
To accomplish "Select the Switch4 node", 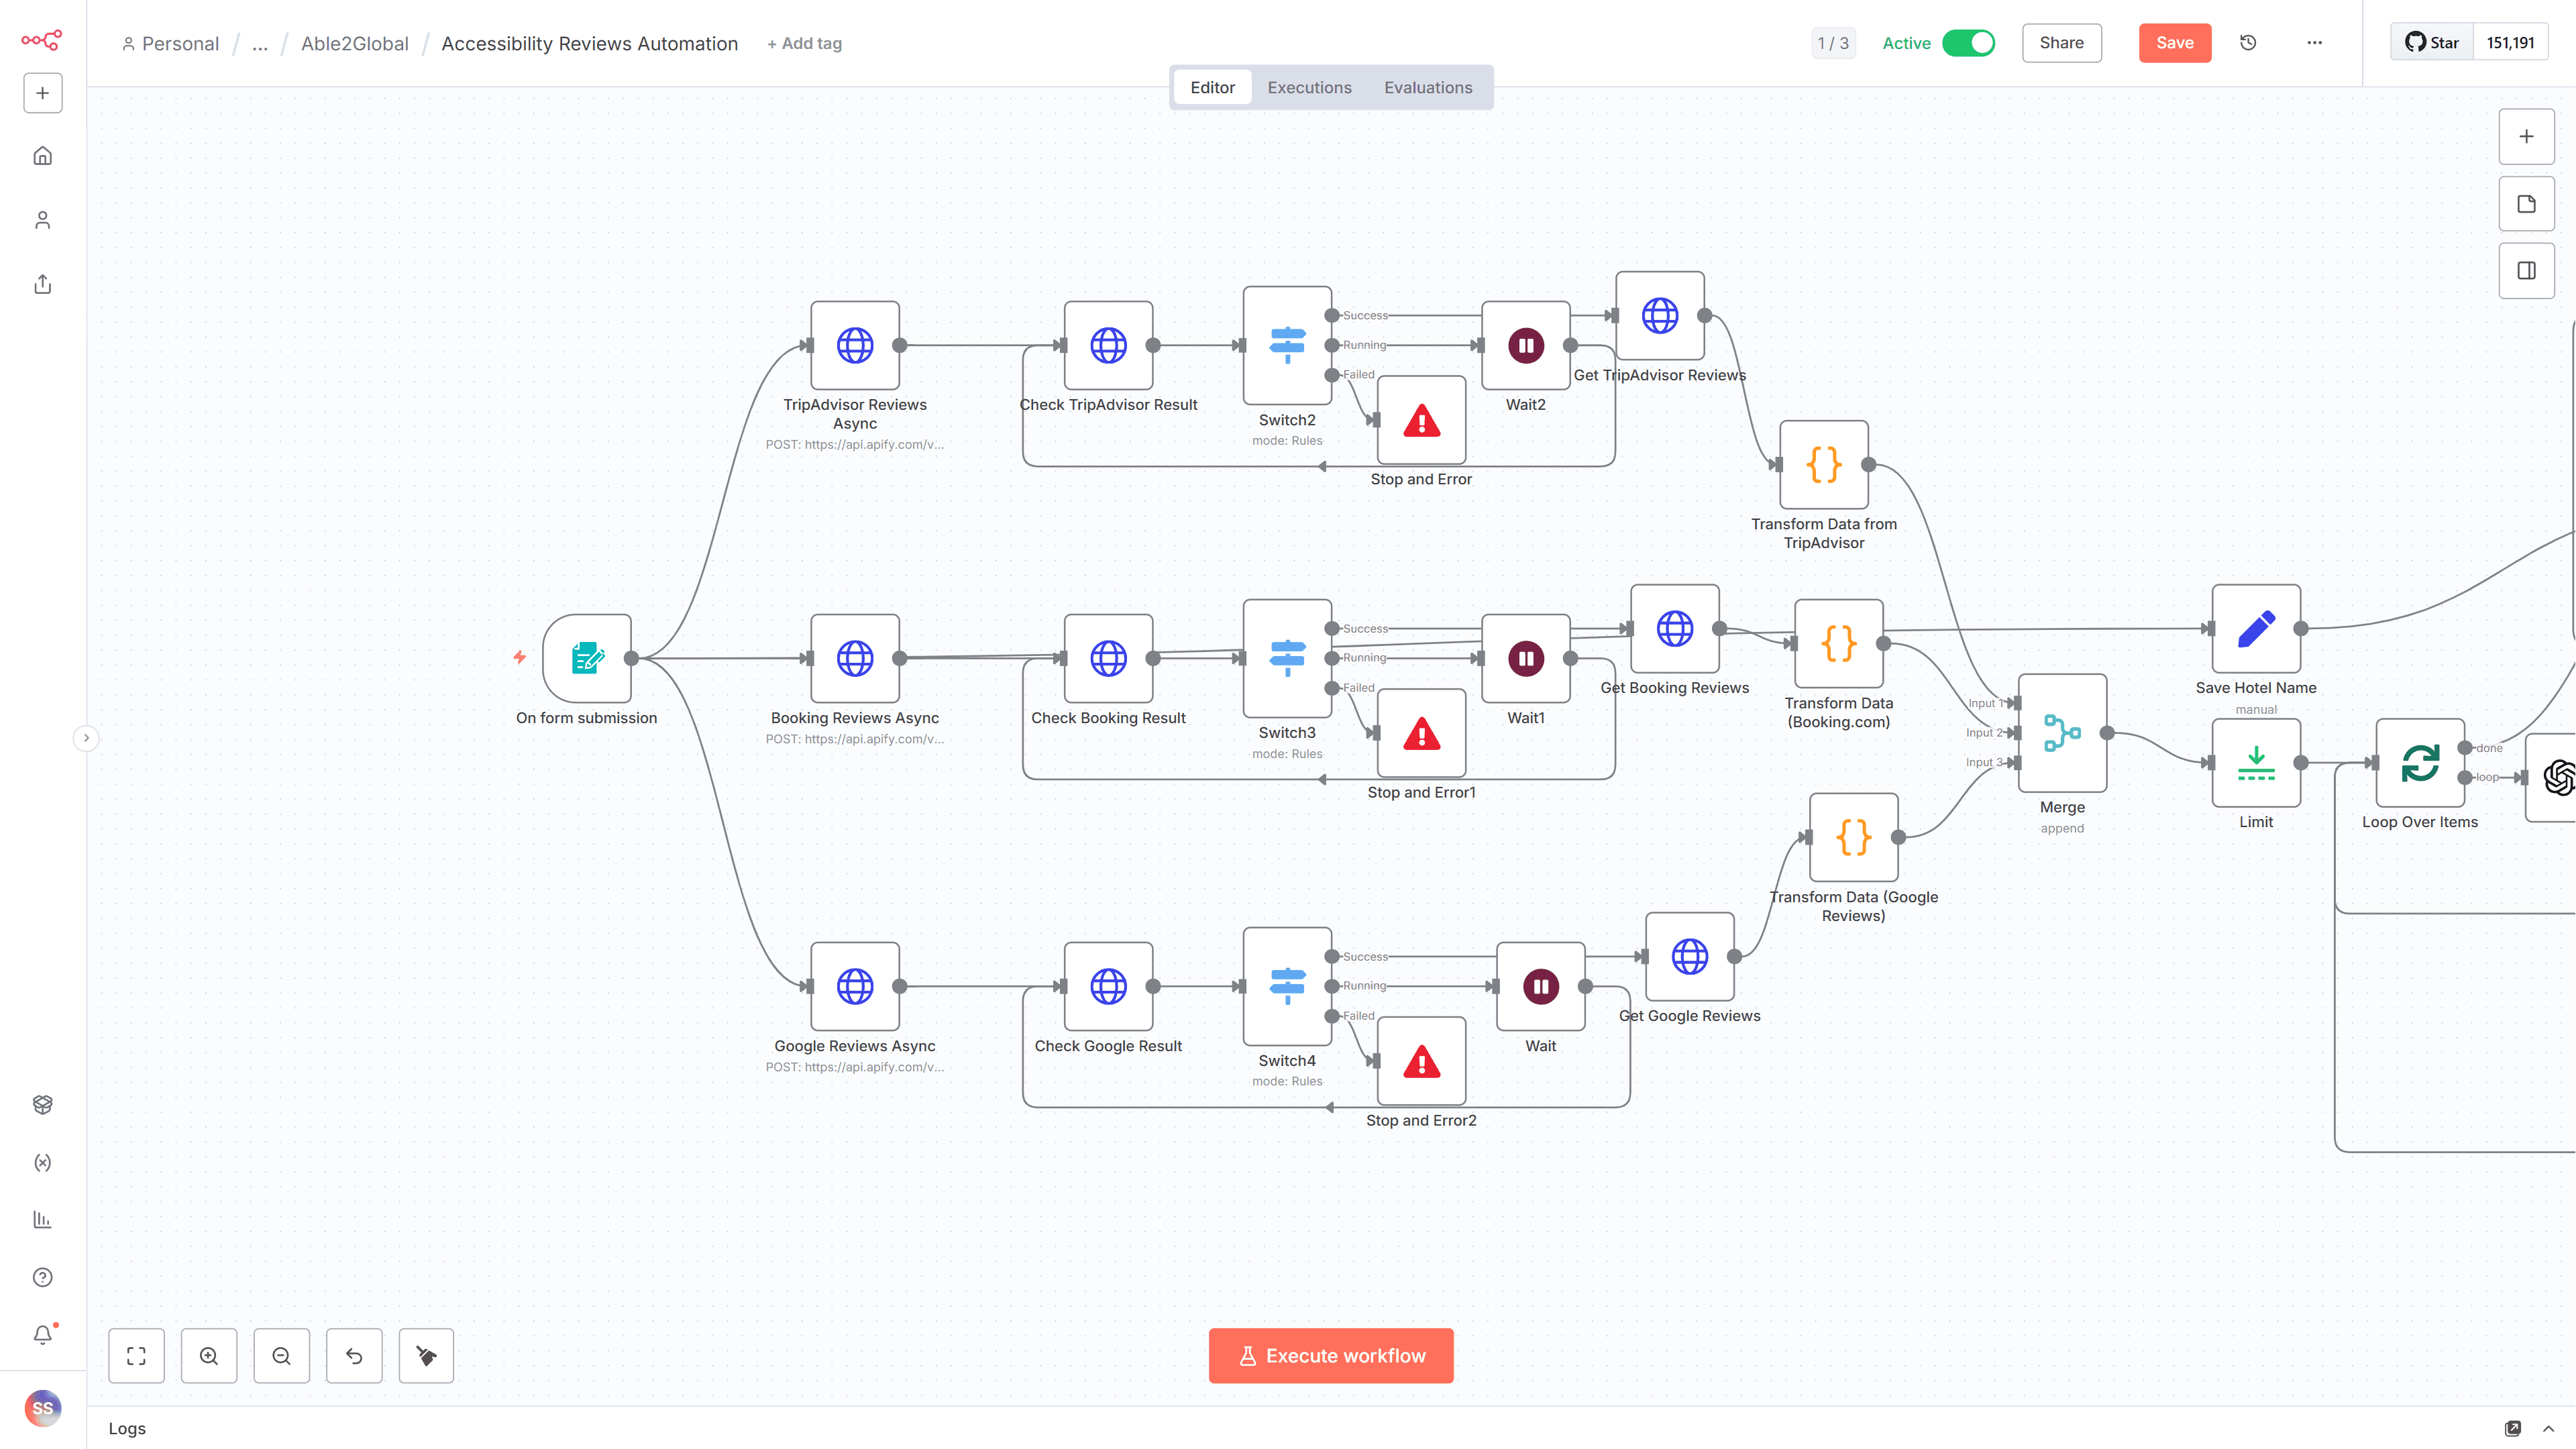I will [1287, 986].
